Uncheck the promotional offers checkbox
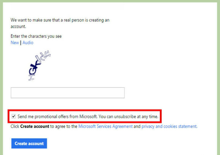 pos(14,116)
